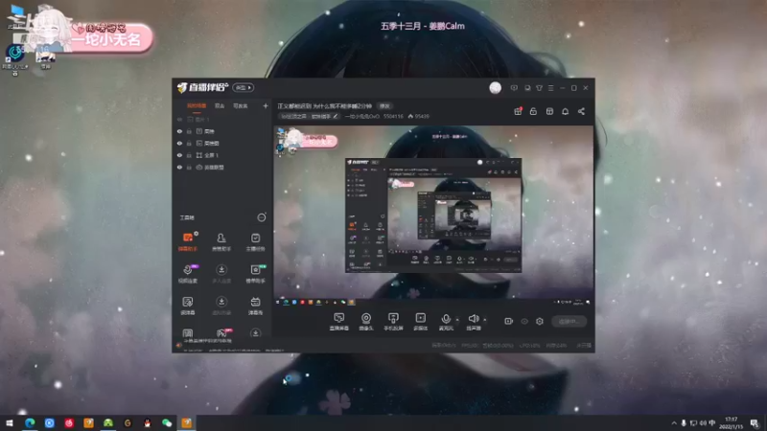The image size is (767, 431).
Task: Share the live room via share icon
Action: 581,111
